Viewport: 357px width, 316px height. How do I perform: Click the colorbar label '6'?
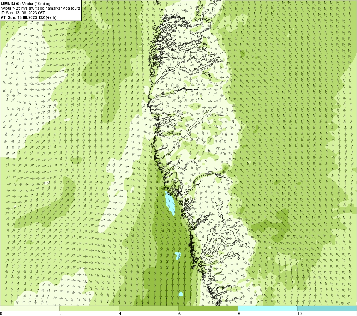(x=180, y=314)
